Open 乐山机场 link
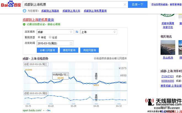This screenshot has height=113, width=182. pos(168,57)
